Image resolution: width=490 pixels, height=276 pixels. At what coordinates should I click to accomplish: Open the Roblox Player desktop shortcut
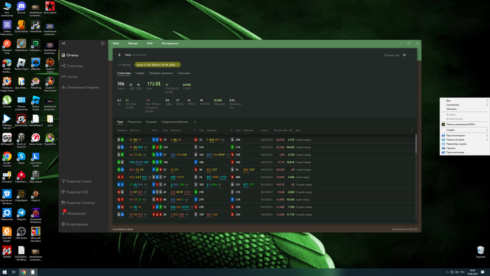(21, 64)
